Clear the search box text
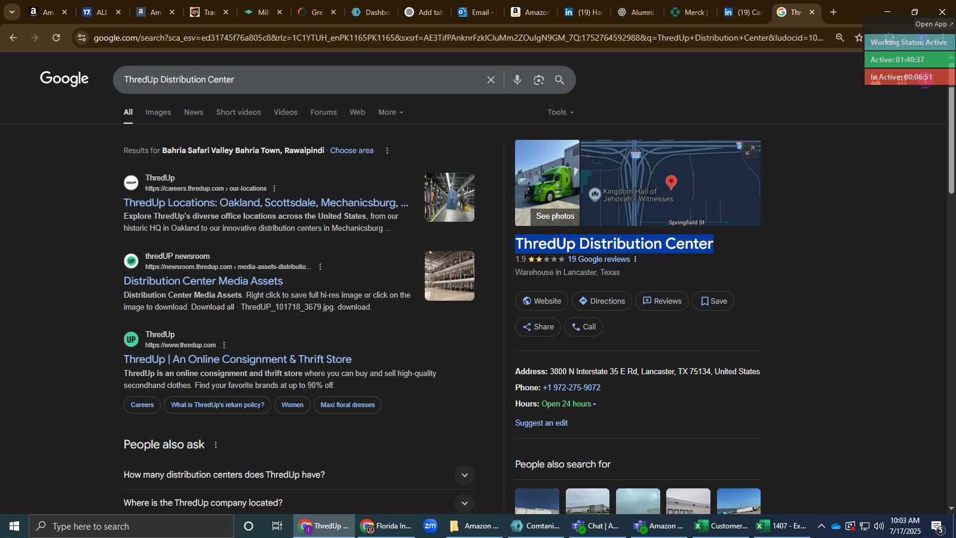This screenshot has width=956, height=538. click(x=491, y=80)
